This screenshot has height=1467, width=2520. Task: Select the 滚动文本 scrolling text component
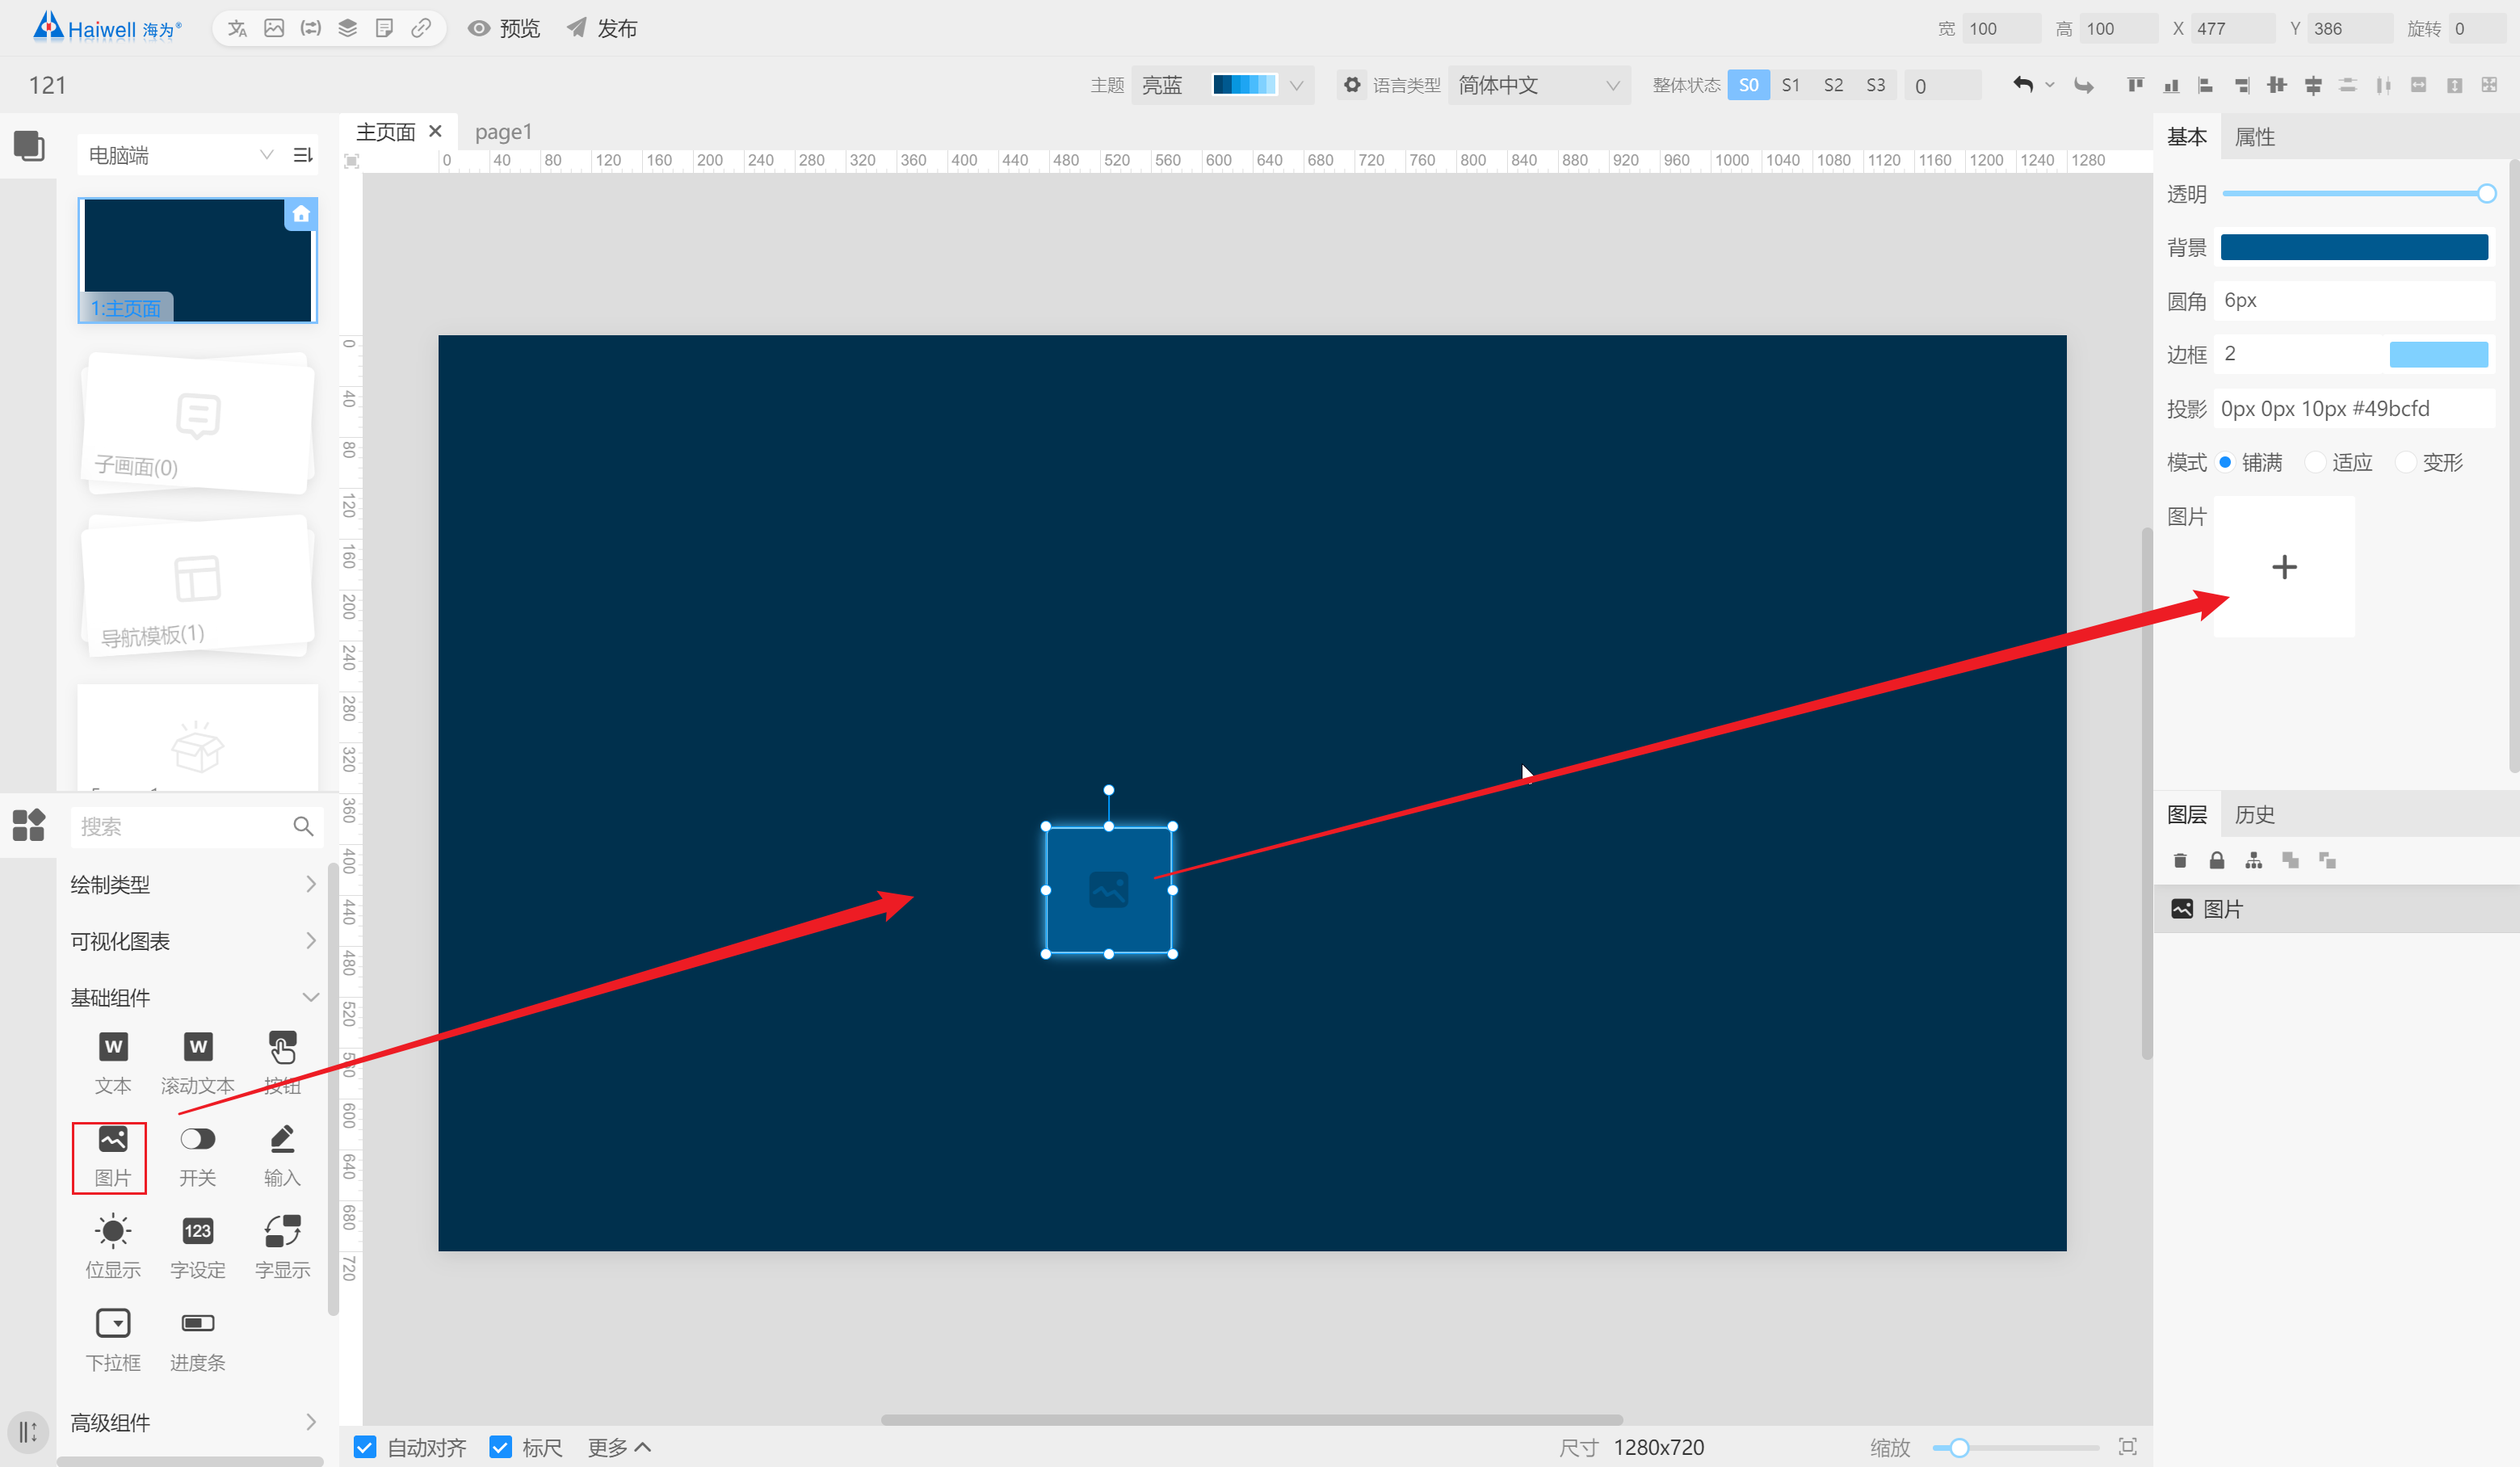point(198,1065)
